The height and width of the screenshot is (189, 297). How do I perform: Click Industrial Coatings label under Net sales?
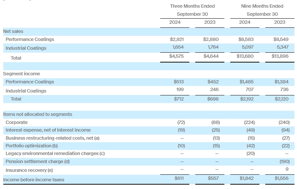(x=26, y=48)
